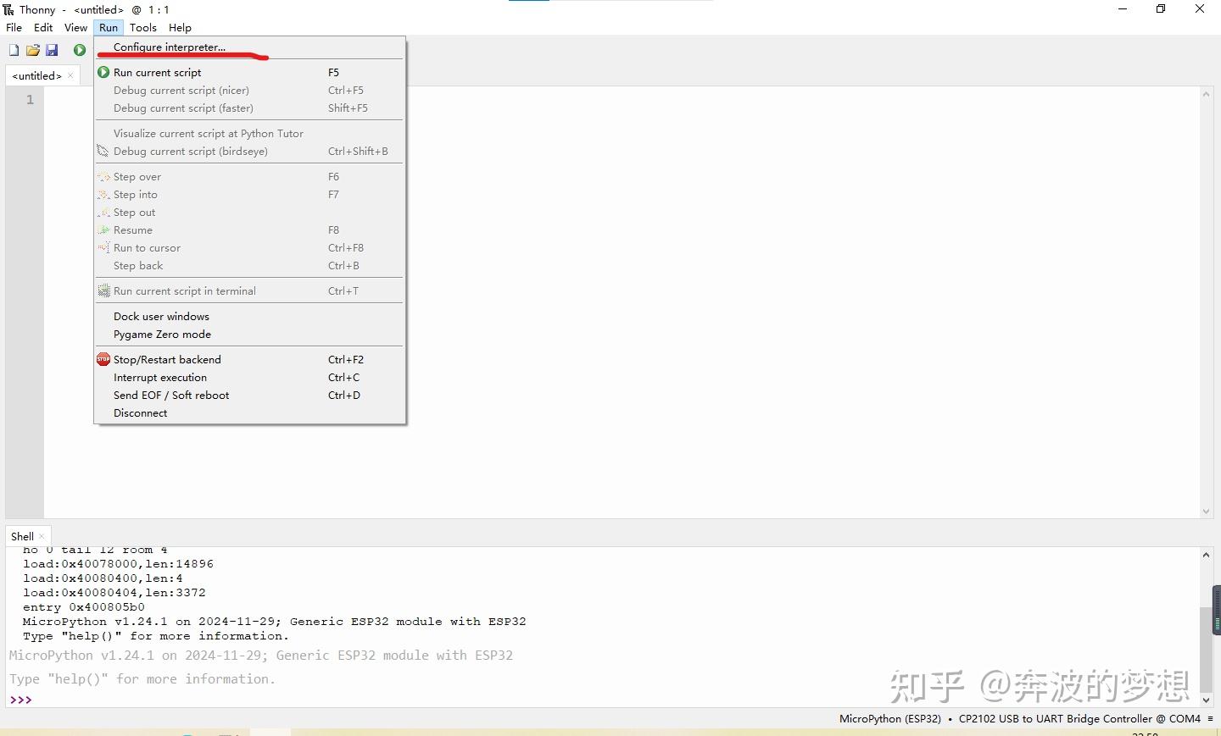The height and width of the screenshot is (736, 1221).
Task: Click the Debug current script (birdseye) icon
Action: 103,151
